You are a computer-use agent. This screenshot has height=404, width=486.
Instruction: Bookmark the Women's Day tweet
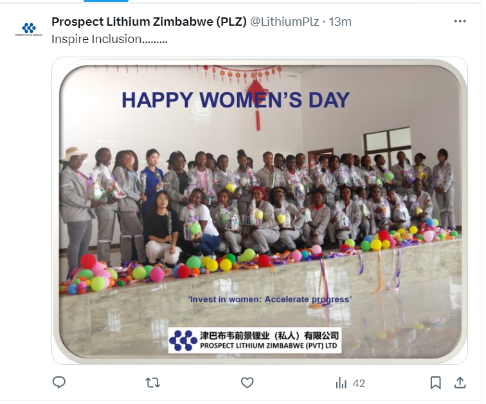(x=435, y=383)
